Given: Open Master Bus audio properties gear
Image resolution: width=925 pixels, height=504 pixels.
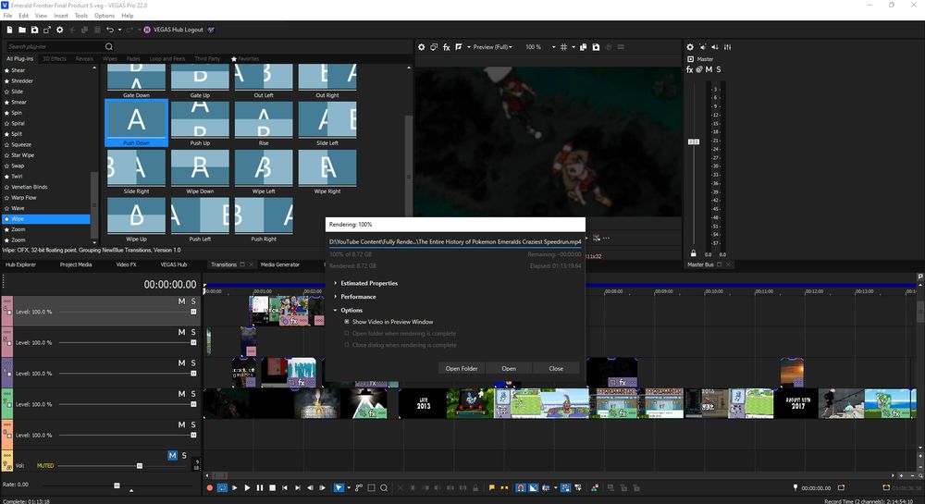Looking at the screenshot, I should click(690, 47).
